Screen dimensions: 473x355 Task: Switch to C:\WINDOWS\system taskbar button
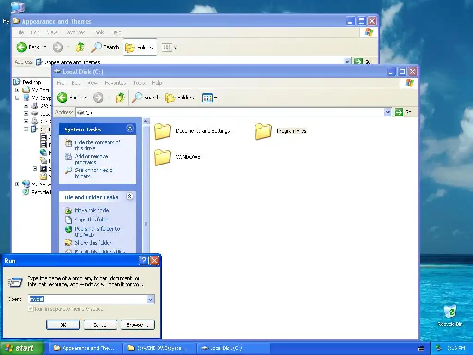click(x=159, y=348)
